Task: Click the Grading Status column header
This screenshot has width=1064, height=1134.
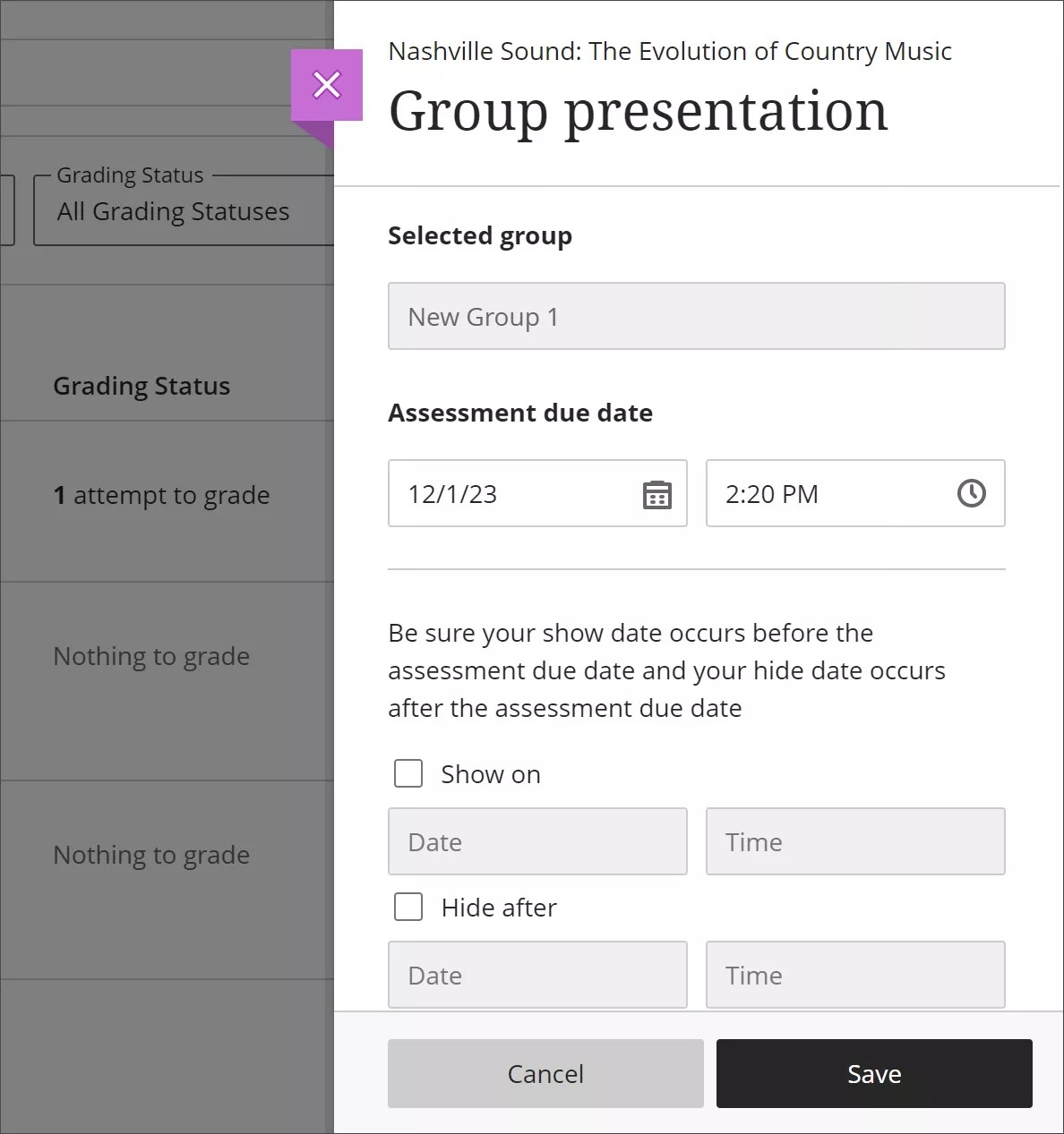Action: [142, 386]
